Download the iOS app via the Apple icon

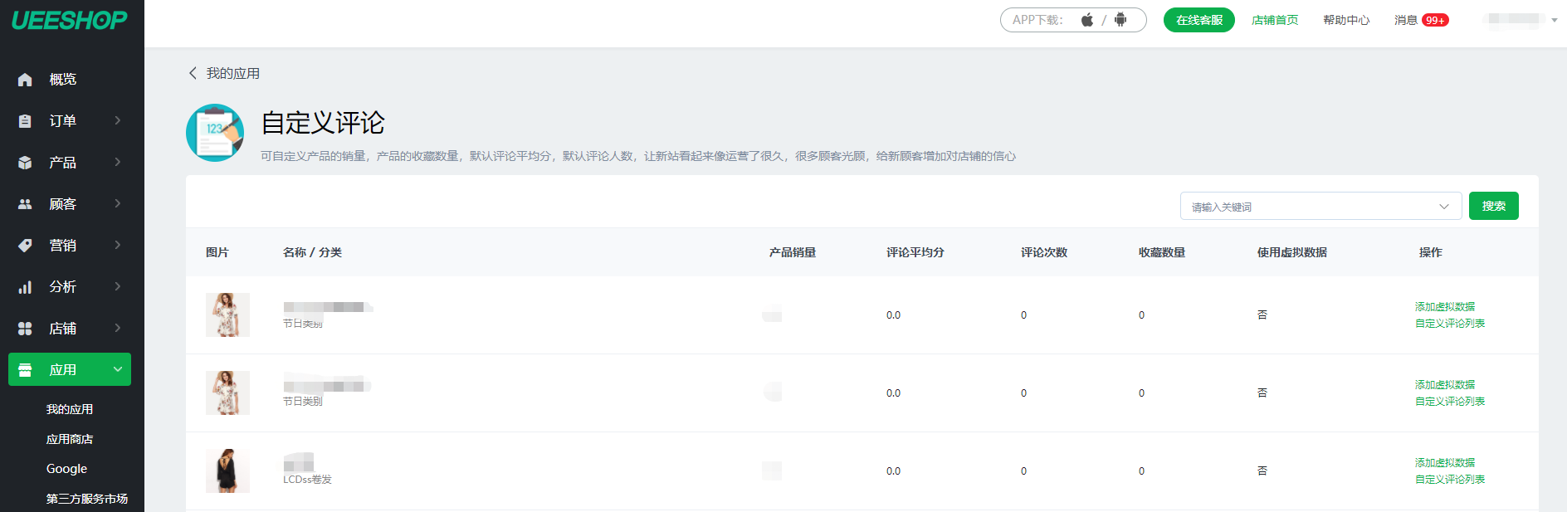[x=1087, y=20]
